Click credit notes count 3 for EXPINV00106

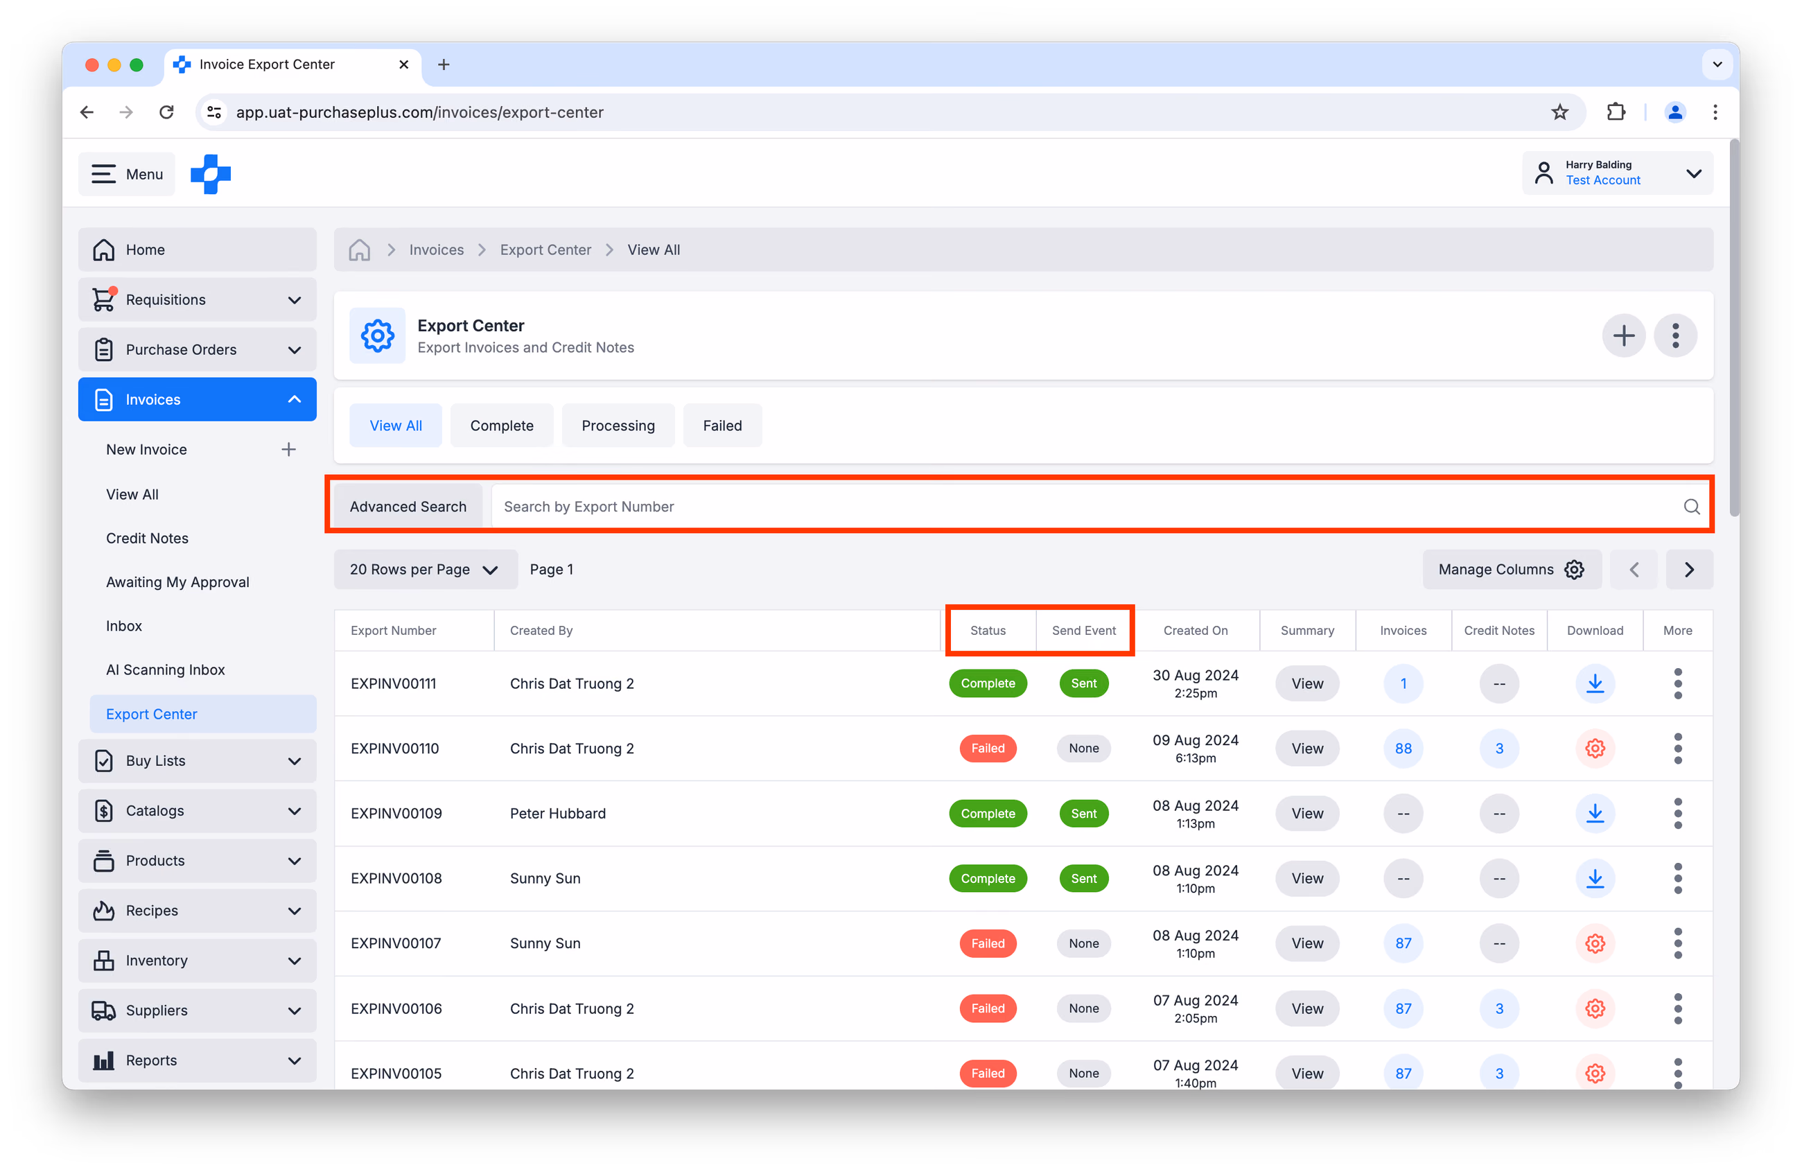[1499, 1008]
